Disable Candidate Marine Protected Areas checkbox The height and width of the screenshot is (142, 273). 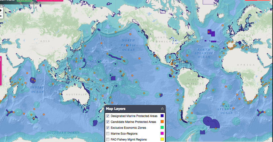[x=108, y=122]
